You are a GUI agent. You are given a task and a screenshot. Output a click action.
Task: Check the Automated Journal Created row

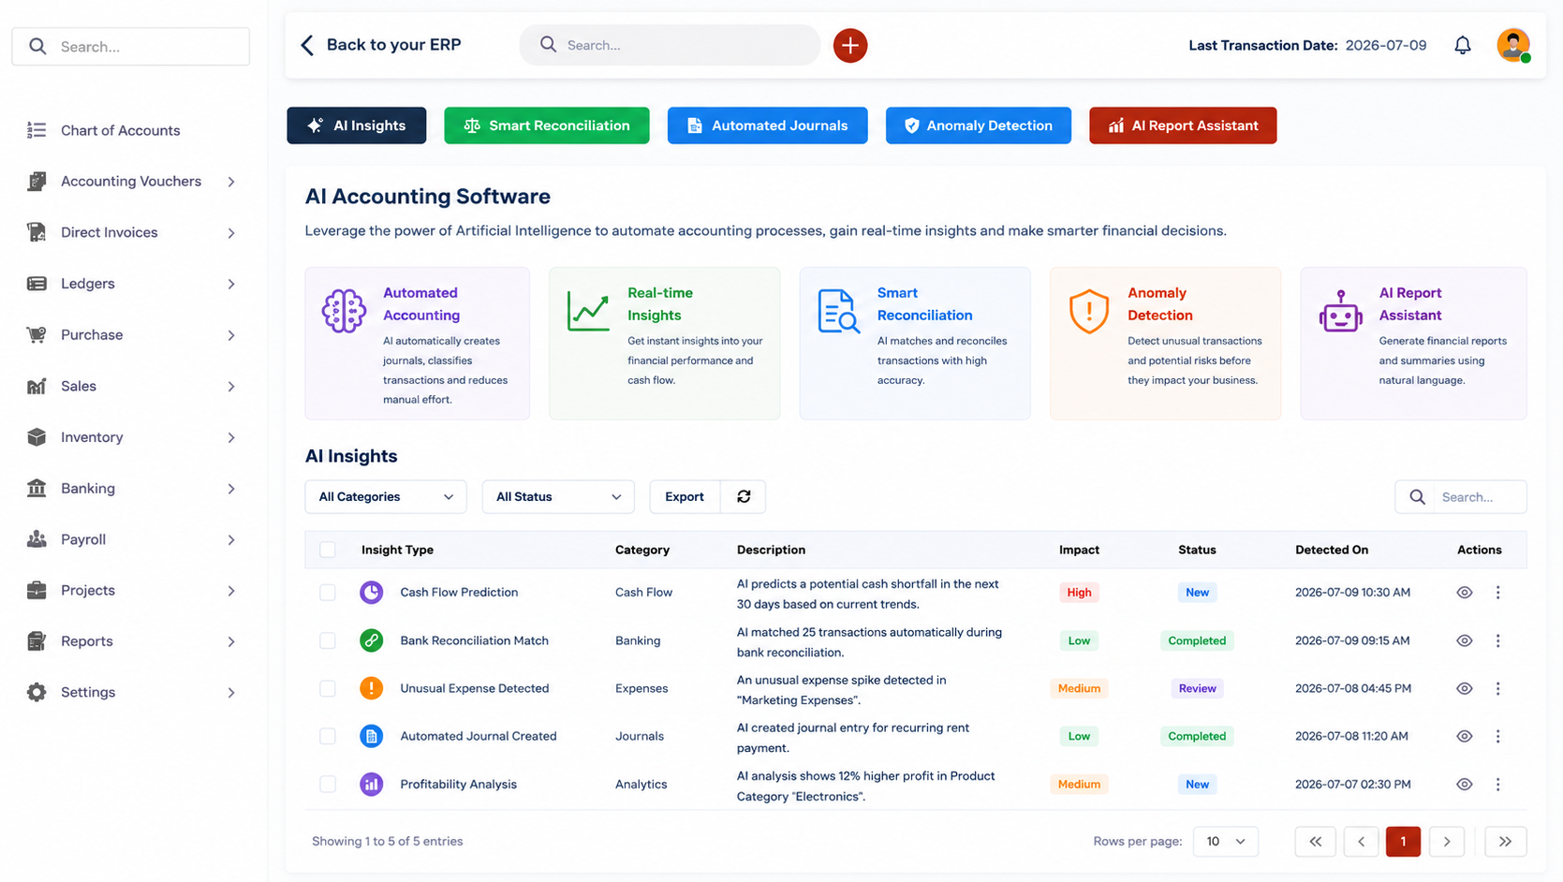click(x=327, y=736)
